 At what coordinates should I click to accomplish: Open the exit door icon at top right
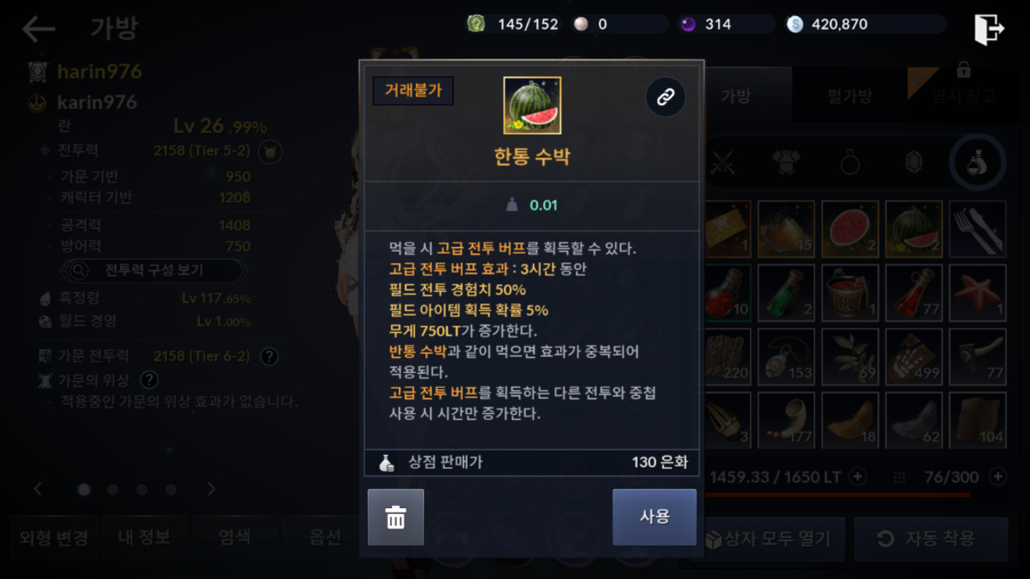pos(989,29)
